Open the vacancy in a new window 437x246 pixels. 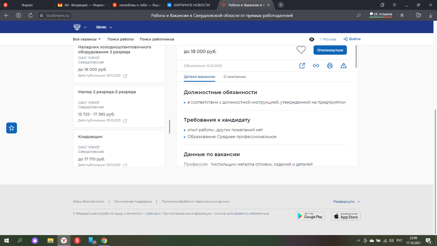tap(302, 66)
